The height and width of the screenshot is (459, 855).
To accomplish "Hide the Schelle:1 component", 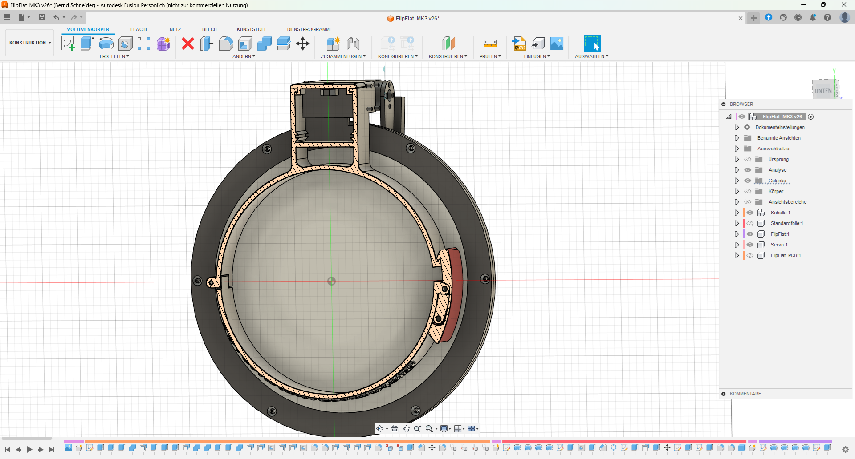I will [x=750, y=213].
